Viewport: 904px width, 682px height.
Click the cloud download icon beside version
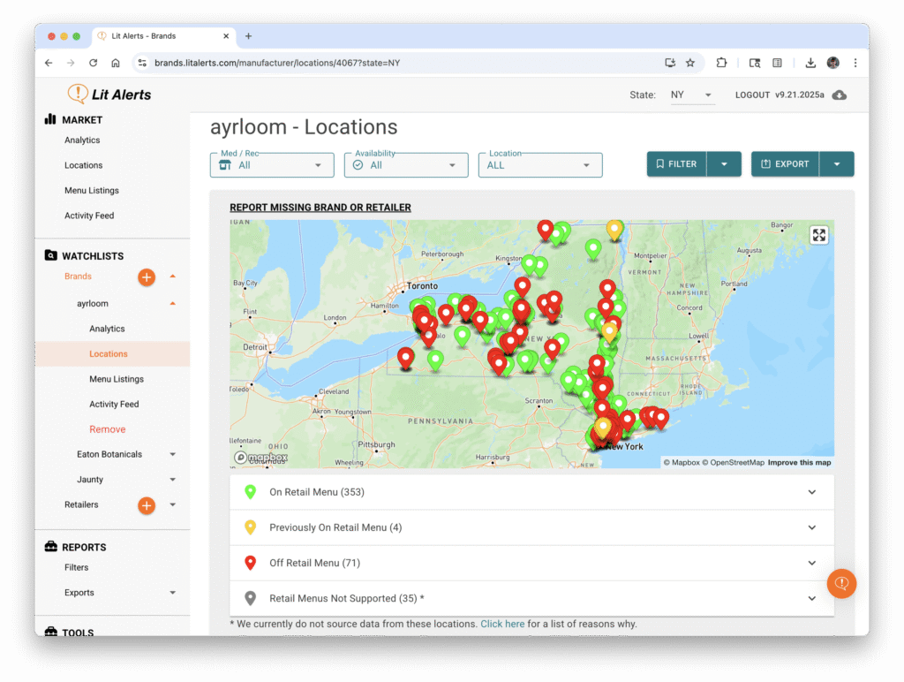point(840,95)
